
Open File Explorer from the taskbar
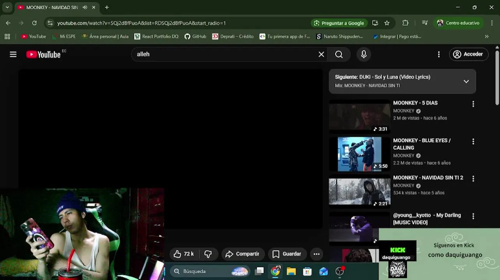point(291,271)
